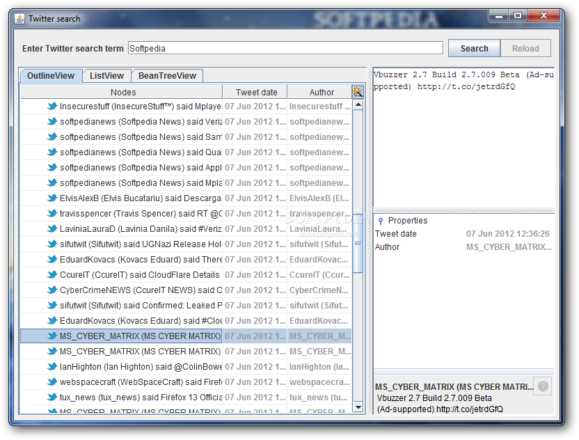Click the Tweet date value 07 Jun 2012 12:36:26

coord(508,234)
